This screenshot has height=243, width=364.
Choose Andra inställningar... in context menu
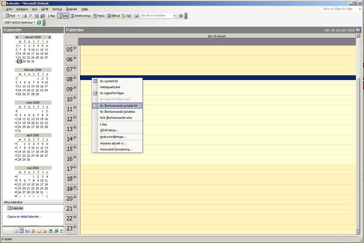[117, 137]
